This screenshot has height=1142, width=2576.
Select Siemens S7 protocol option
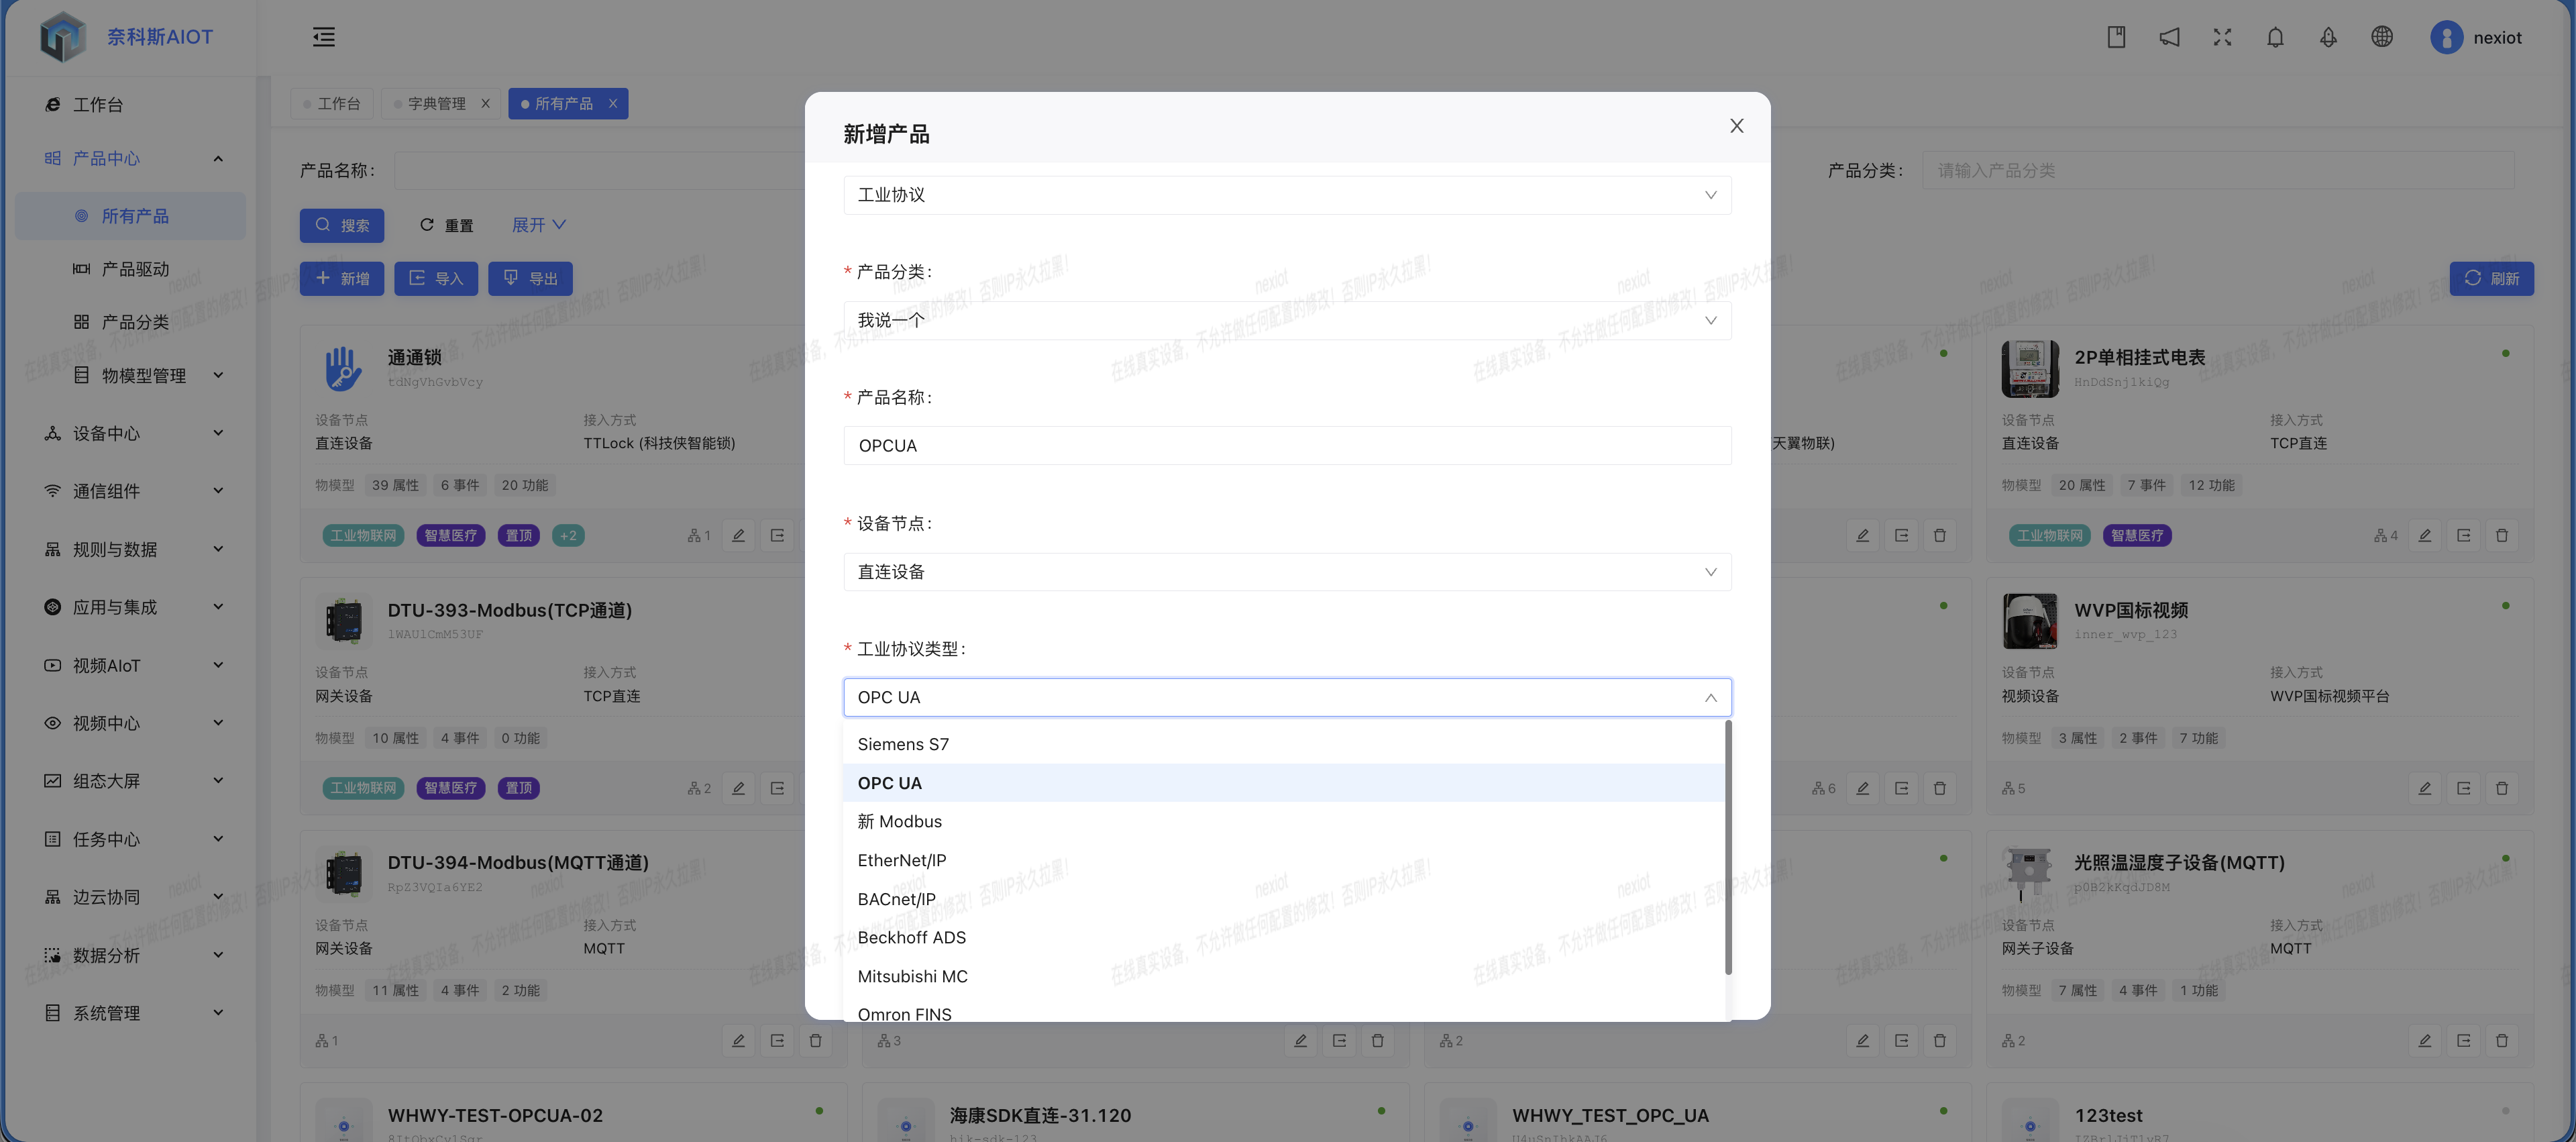(x=1284, y=744)
